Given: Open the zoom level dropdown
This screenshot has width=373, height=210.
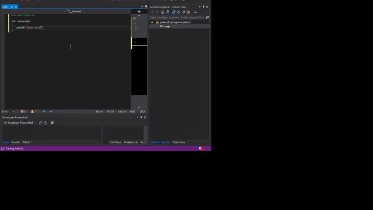Looking at the screenshot, I should (13, 111).
